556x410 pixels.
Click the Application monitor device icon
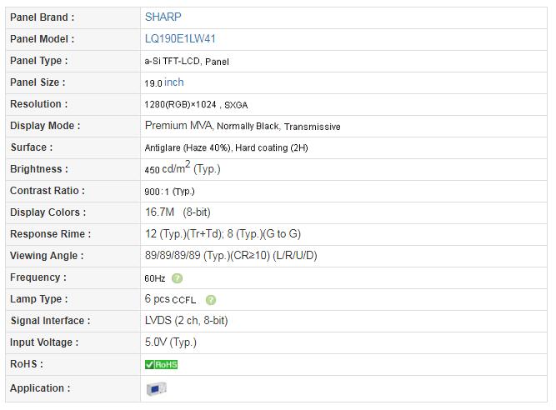(x=157, y=388)
